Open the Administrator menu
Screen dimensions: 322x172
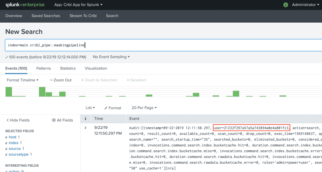[x=305, y=5]
